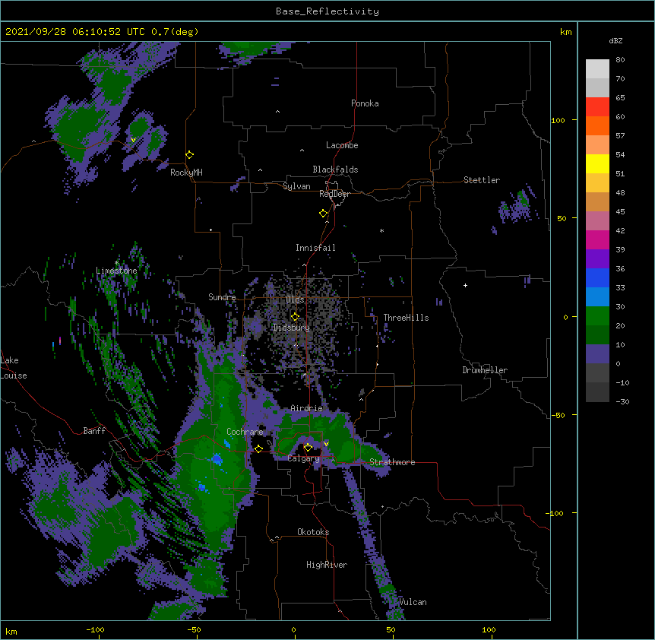This screenshot has width=655, height=640.
Task: Click the Airdrie city label
Action: [306, 408]
